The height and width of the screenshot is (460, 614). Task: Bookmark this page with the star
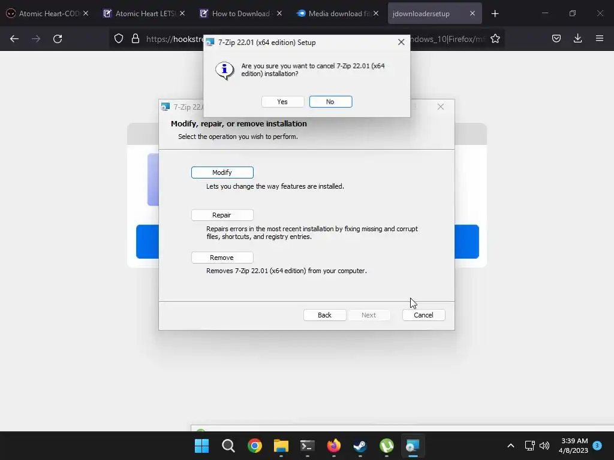tap(495, 39)
